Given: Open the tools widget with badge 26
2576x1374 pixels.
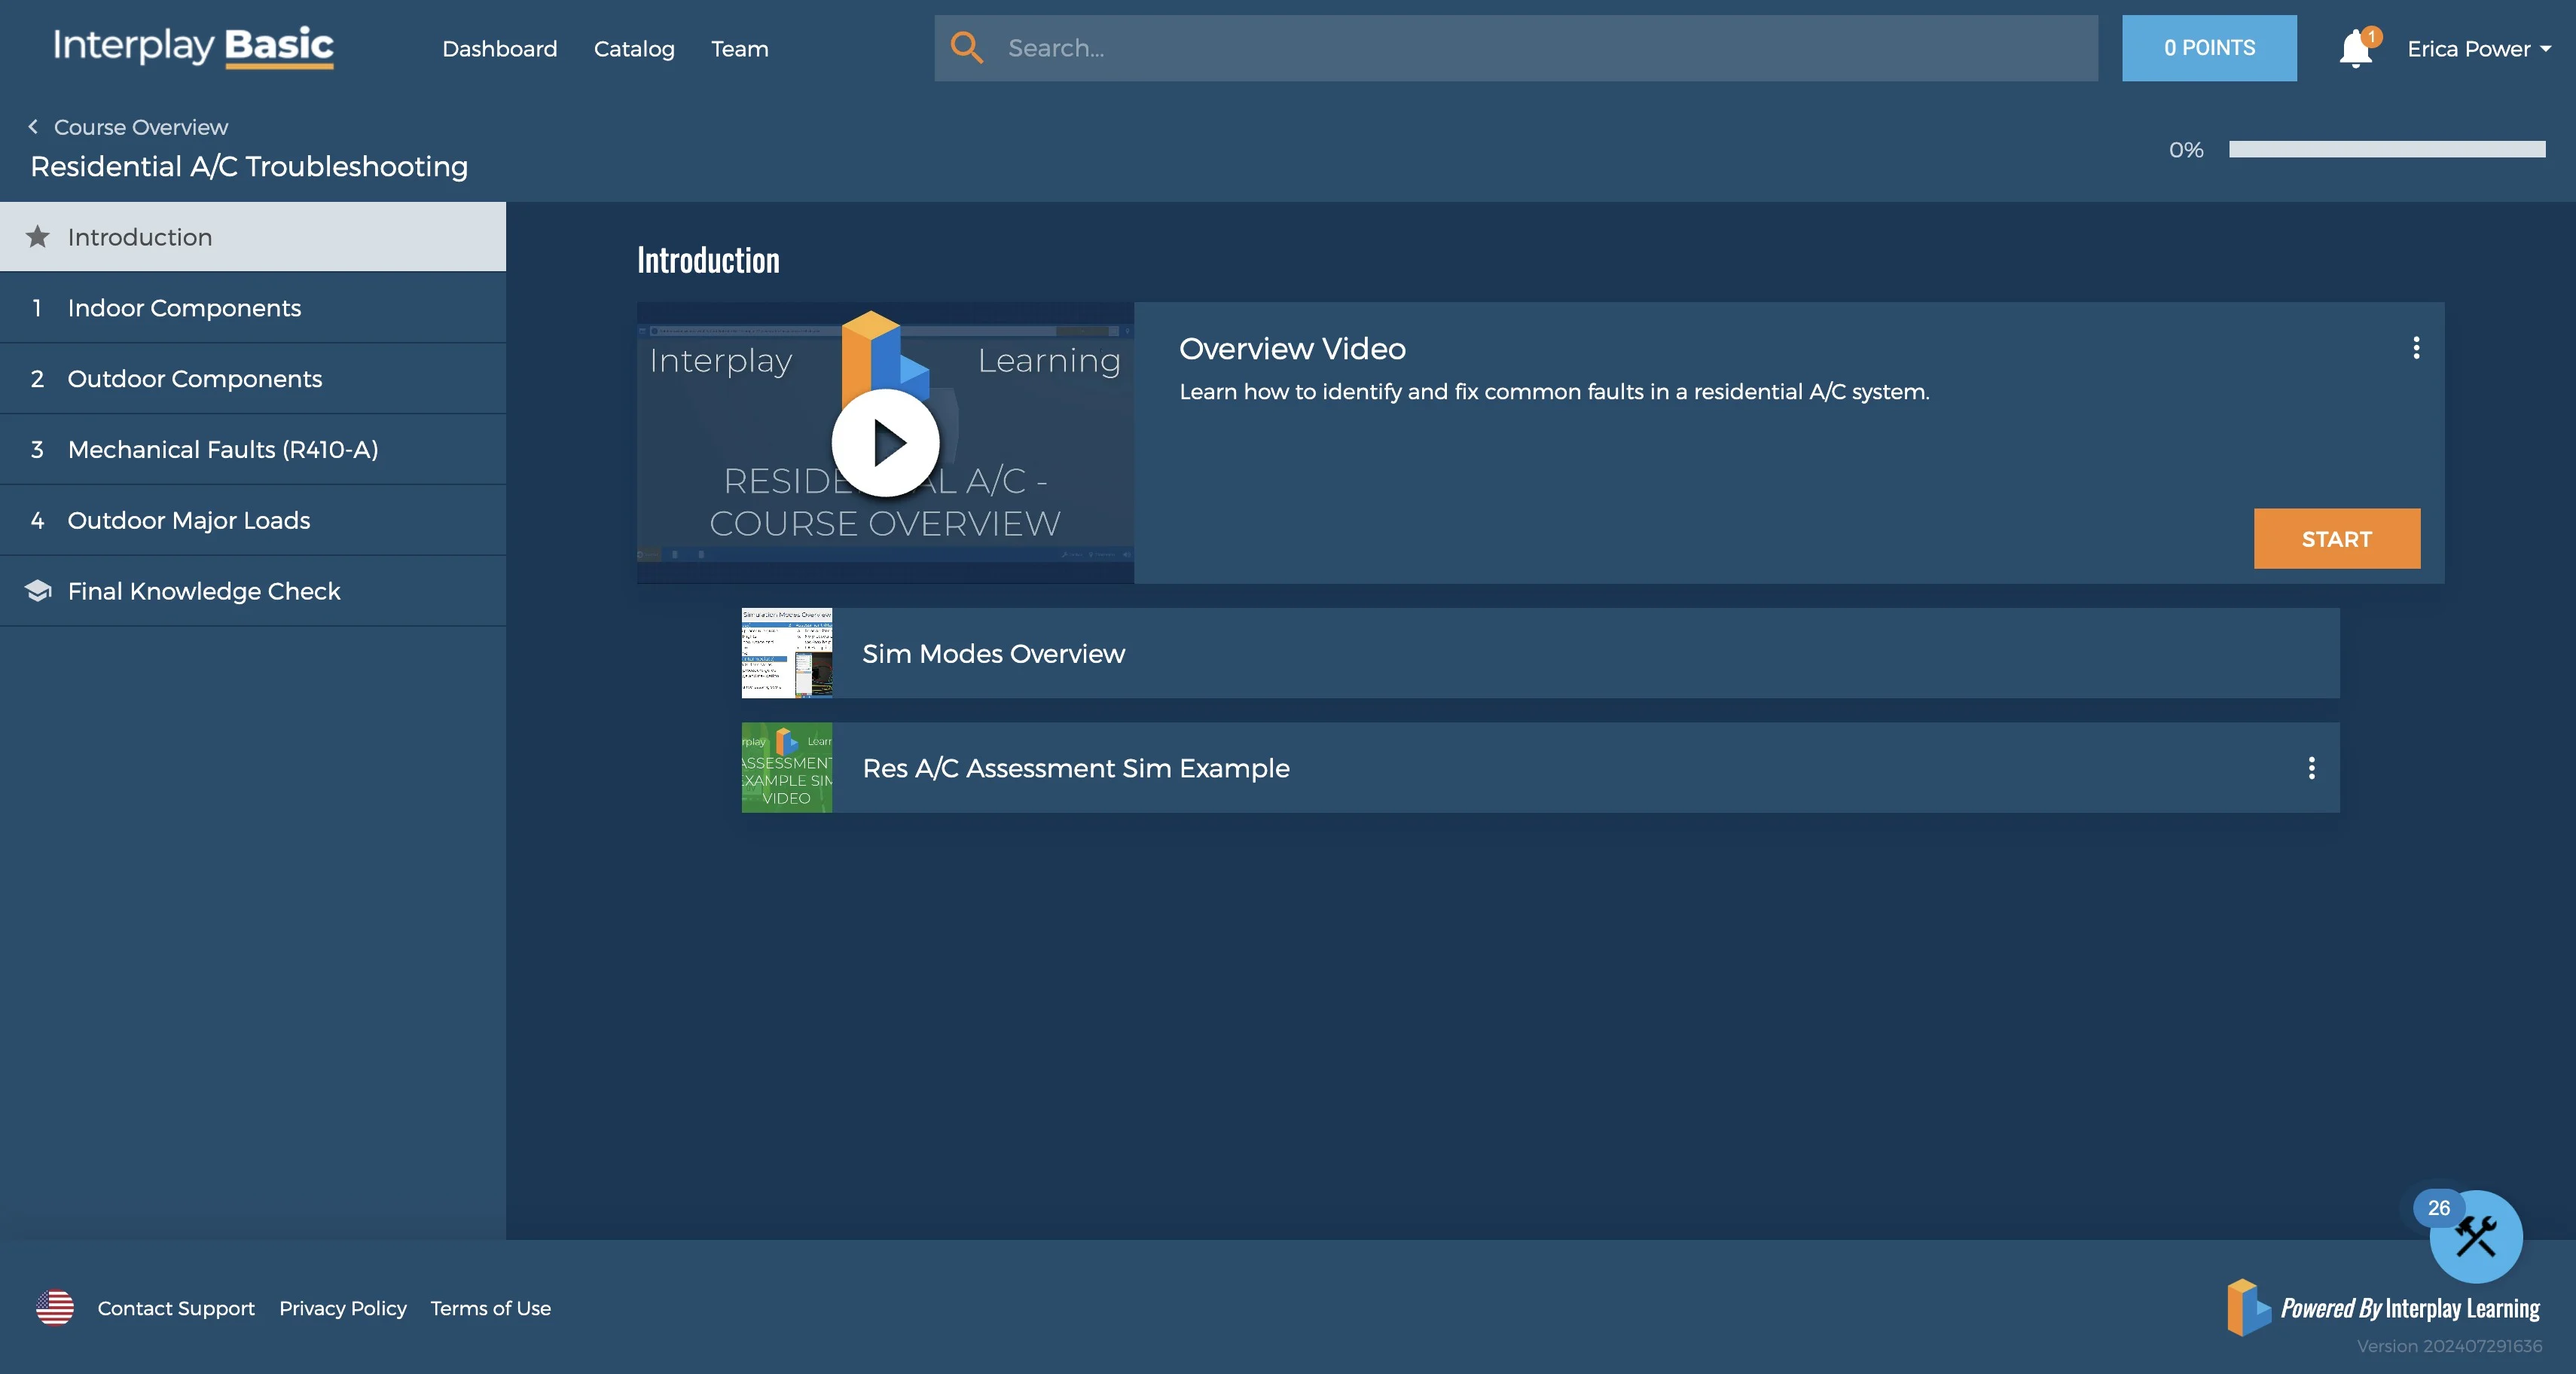Looking at the screenshot, I should 2476,1236.
